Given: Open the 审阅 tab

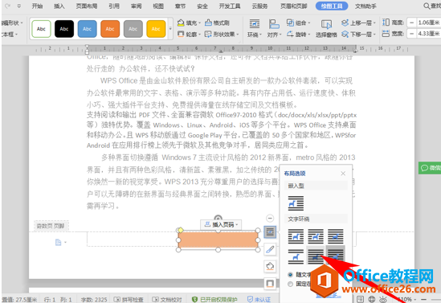Looking at the screenshot, I should 136,6.
